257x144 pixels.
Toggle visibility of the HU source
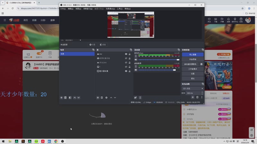coord(126,54)
